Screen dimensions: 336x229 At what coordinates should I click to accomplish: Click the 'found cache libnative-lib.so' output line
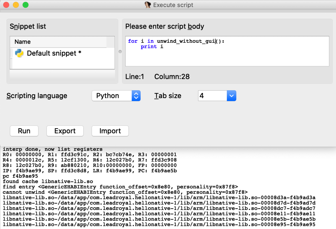pos(48,181)
